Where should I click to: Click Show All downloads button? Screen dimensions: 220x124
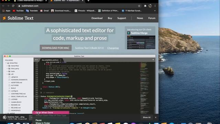pos(147,117)
